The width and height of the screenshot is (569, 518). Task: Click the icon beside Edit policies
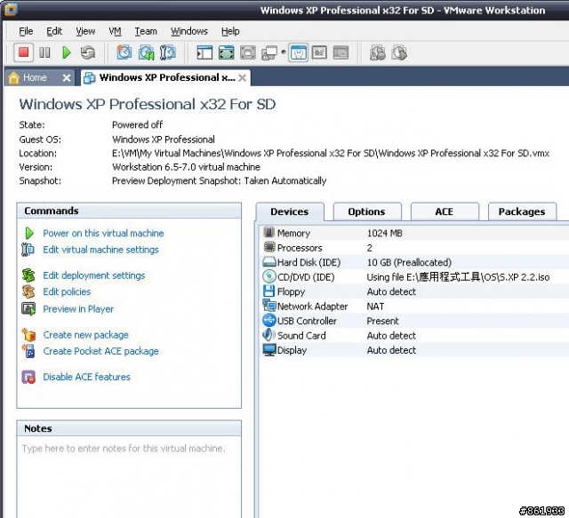pos(28,291)
